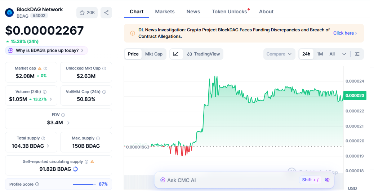This screenshot has width=374, height=191.
Task: Open the Total supply info icon
Action: (x=43, y=138)
